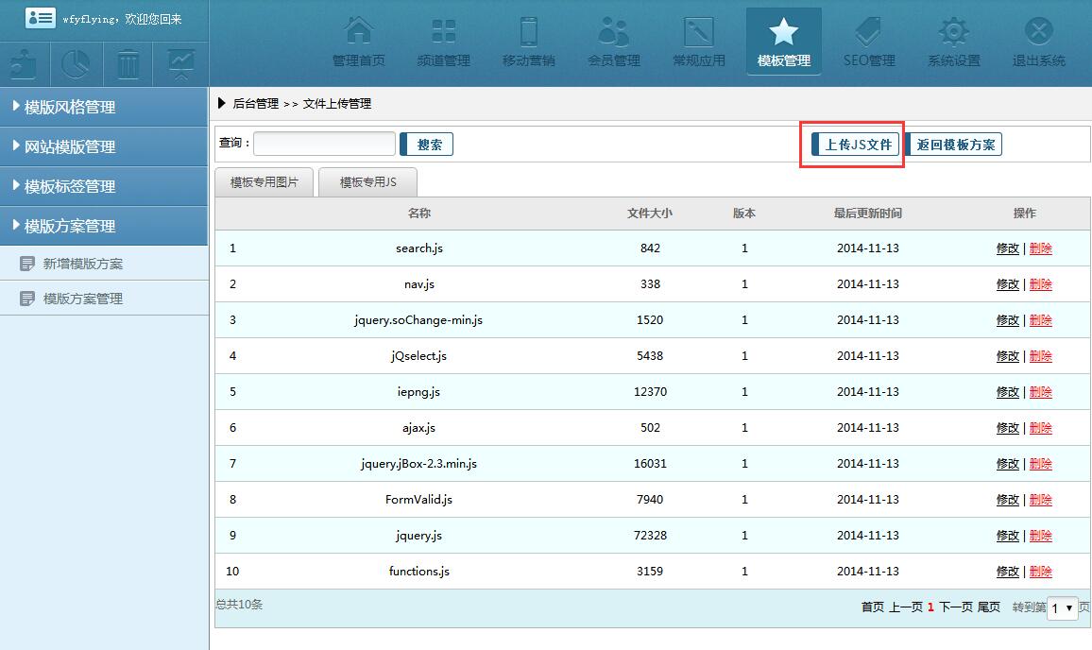Click 删除 link for search.js row
1092x650 pixels.
click(x=1040, y=248)
